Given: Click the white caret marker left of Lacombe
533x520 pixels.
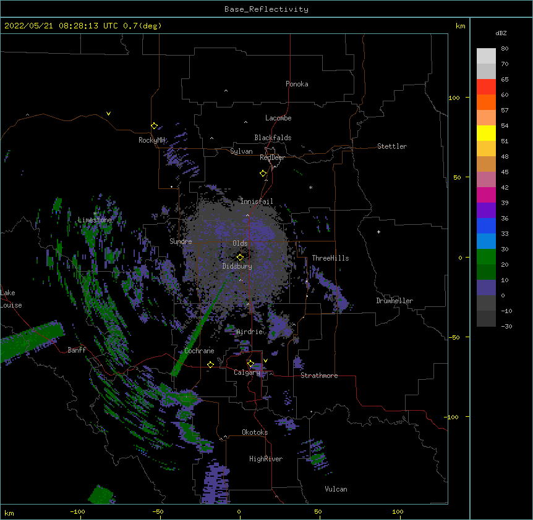Looking at the screenshot, I should coord(245,122).
